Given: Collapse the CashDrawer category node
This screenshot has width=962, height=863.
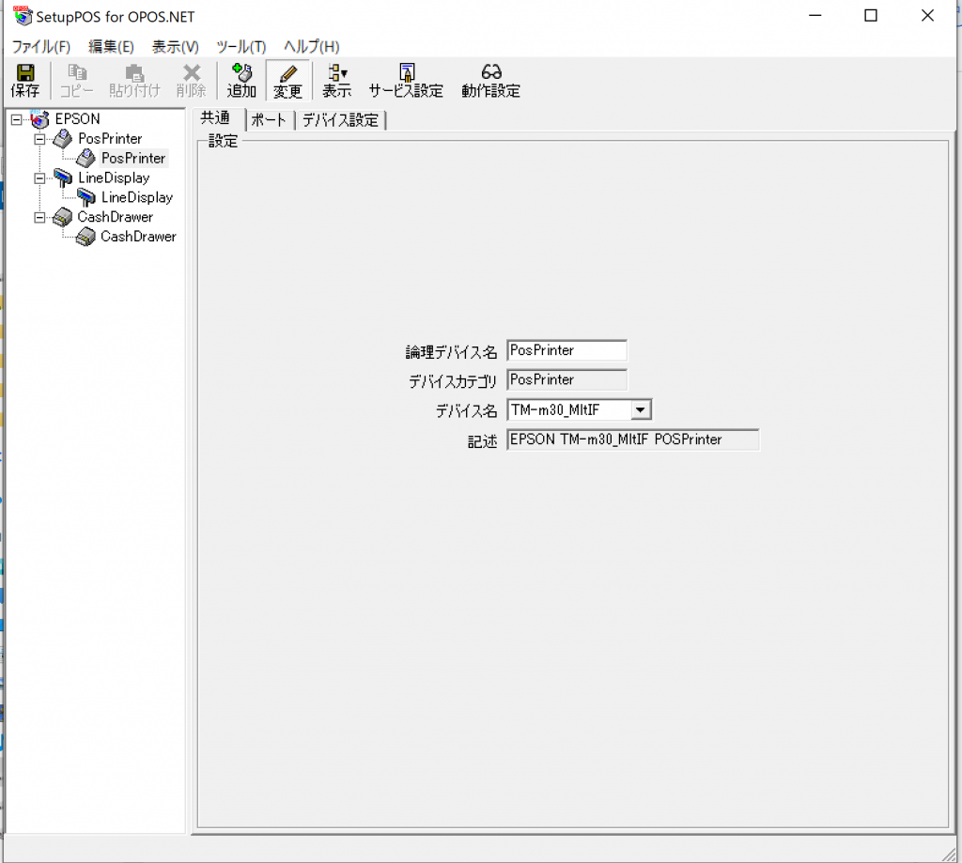Looking at the screenshot, I should 39,218.
